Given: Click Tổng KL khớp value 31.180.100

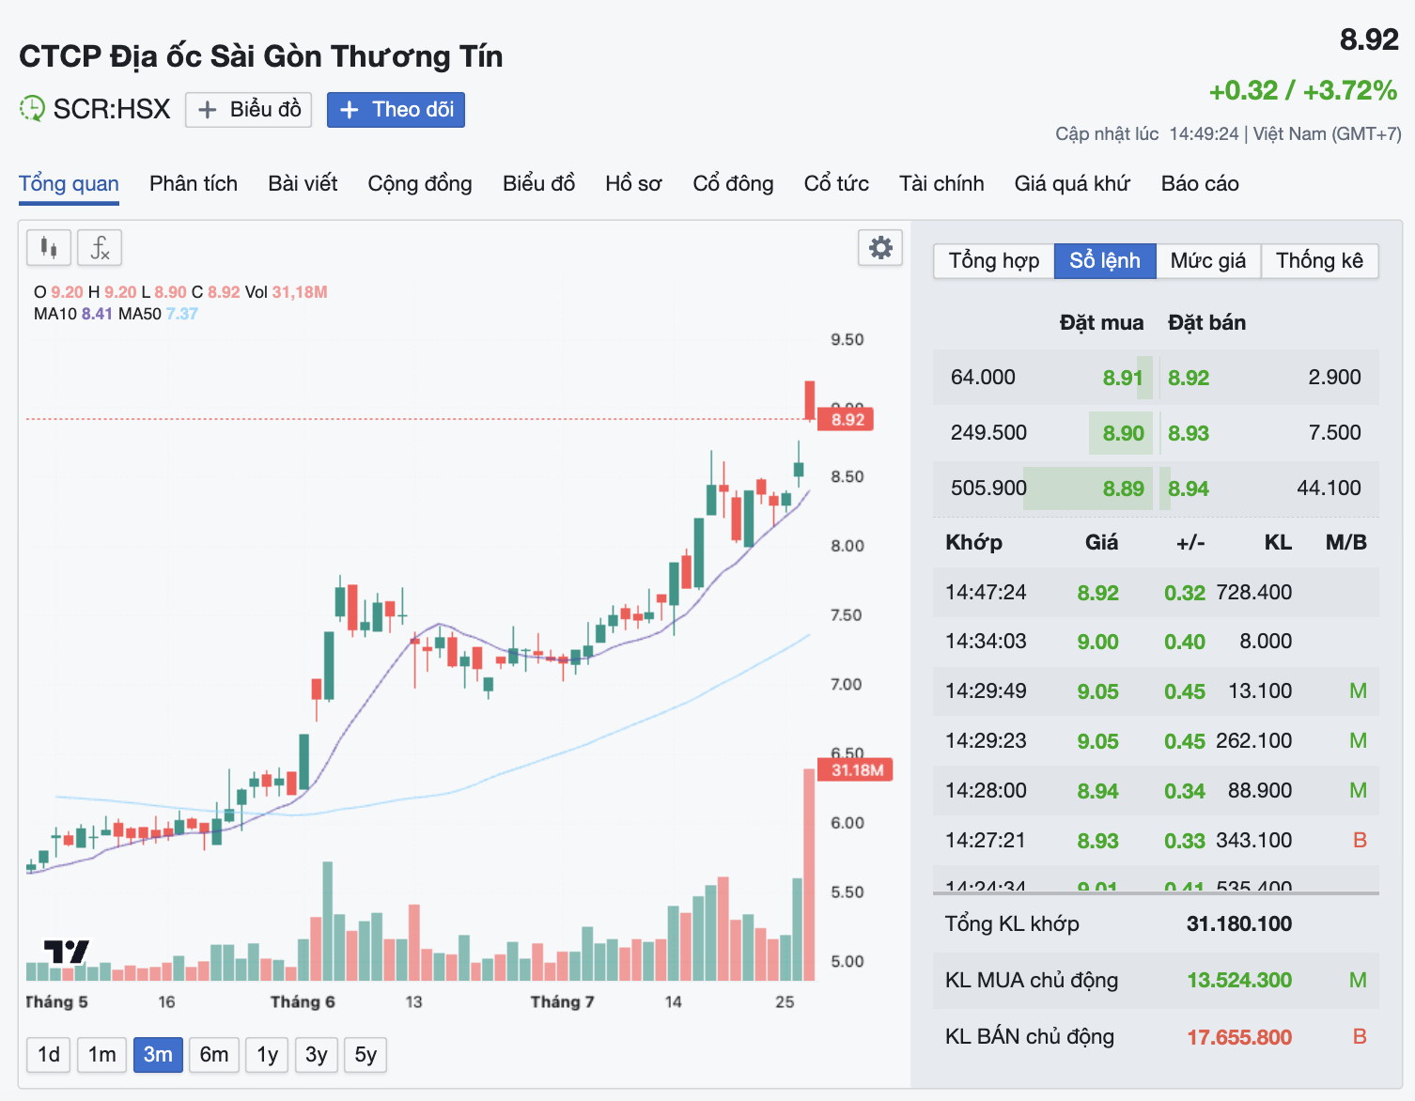Looking at the screenshot, I should click(1239, 923).
